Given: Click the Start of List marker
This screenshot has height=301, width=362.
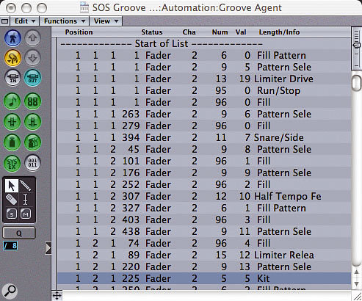Looking at the screenshot, I should (x=162, y=44).
